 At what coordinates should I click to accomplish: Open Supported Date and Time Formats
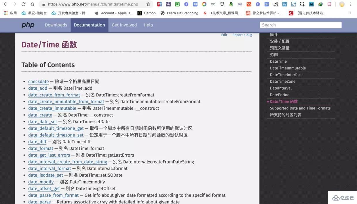[300, 108]
